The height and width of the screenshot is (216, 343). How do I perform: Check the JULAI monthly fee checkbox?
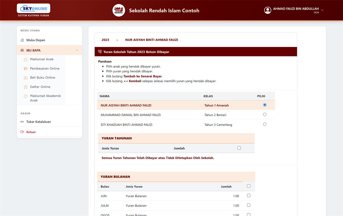coord(249,205)
